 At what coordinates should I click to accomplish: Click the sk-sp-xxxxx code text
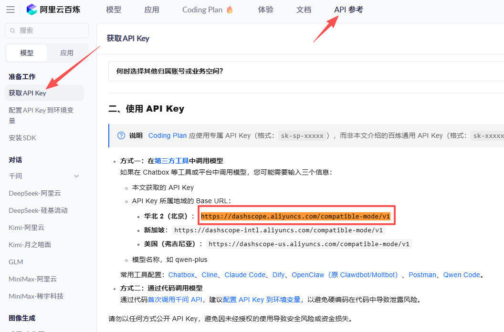tap(302, 135)
